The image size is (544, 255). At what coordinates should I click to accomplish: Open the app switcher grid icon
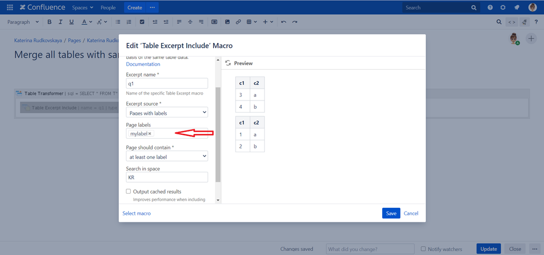10,7
